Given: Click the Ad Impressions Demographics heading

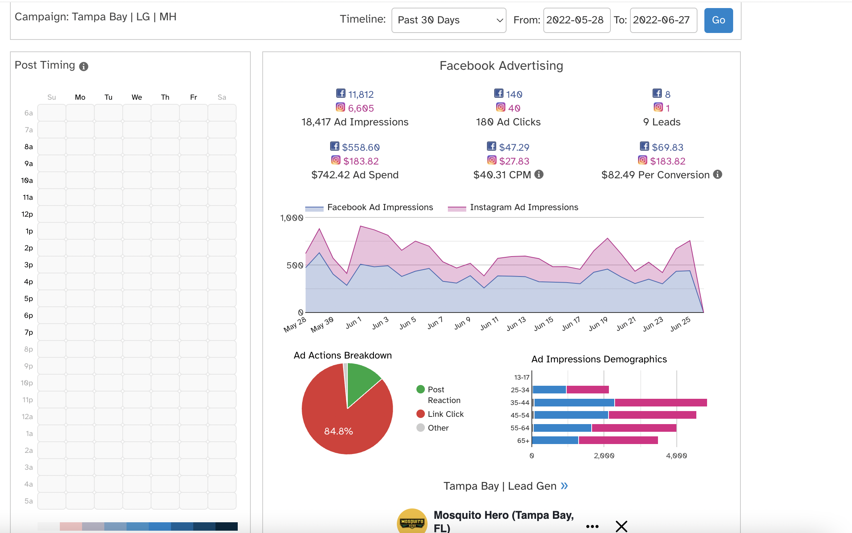Looking at the screenshot, I should (599, 359).
